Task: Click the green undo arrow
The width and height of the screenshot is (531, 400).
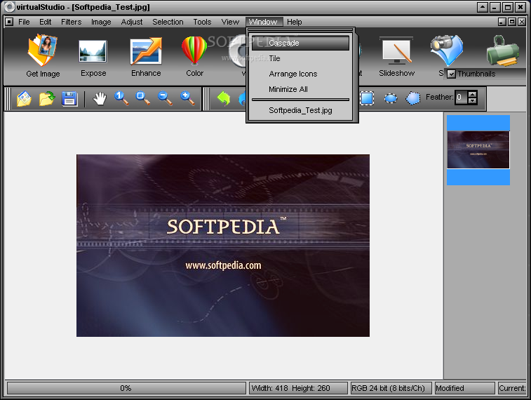Action: click(x=224, y=98)
